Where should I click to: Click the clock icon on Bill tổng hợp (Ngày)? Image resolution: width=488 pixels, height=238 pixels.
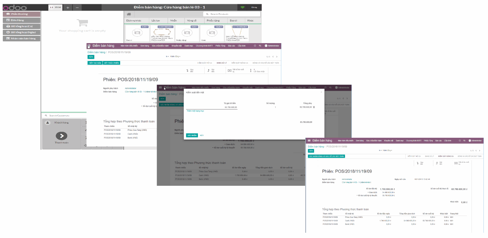click(x=9, y=32)
